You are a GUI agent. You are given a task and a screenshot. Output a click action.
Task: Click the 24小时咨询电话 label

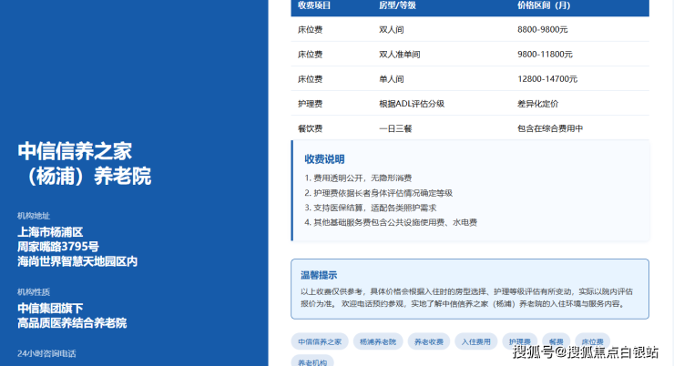click(x=46, y=353)
